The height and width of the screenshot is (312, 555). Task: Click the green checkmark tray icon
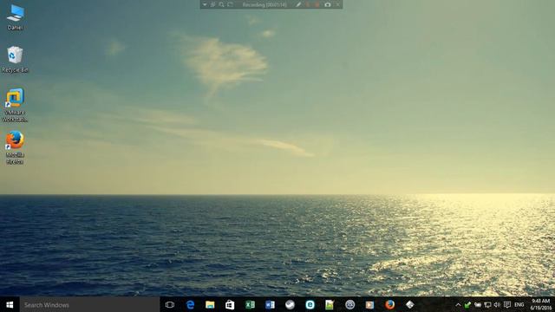pos(467,304)
